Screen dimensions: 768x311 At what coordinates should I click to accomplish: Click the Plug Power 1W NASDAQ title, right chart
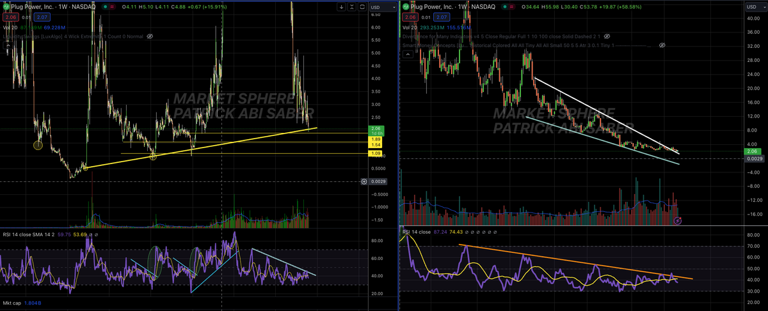point(454,6)
